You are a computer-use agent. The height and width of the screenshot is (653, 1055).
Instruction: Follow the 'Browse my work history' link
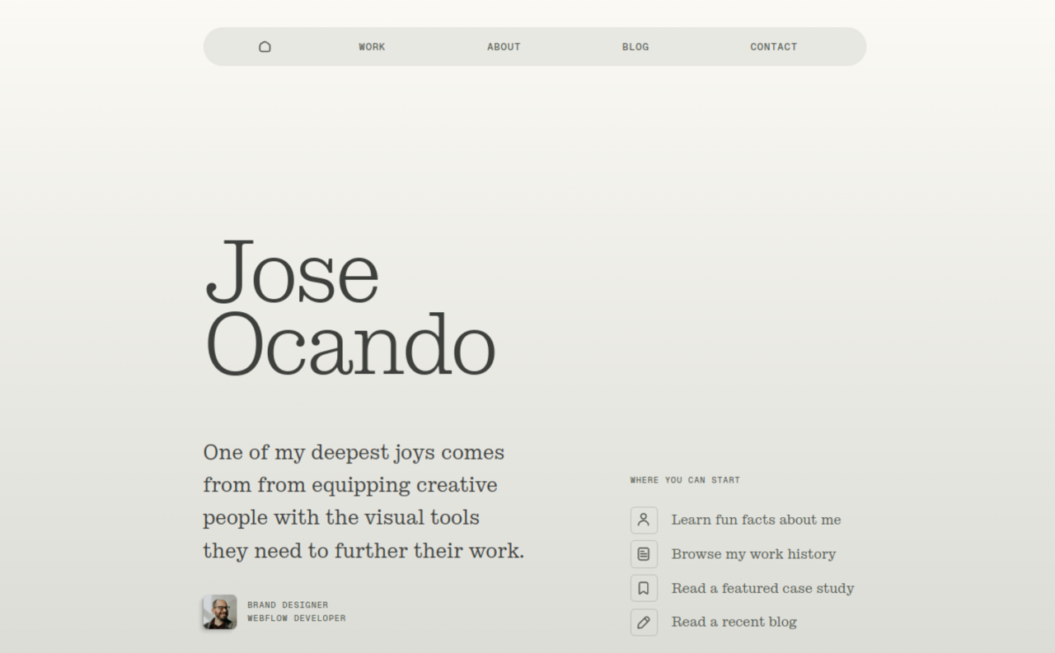tap(753, 554)
